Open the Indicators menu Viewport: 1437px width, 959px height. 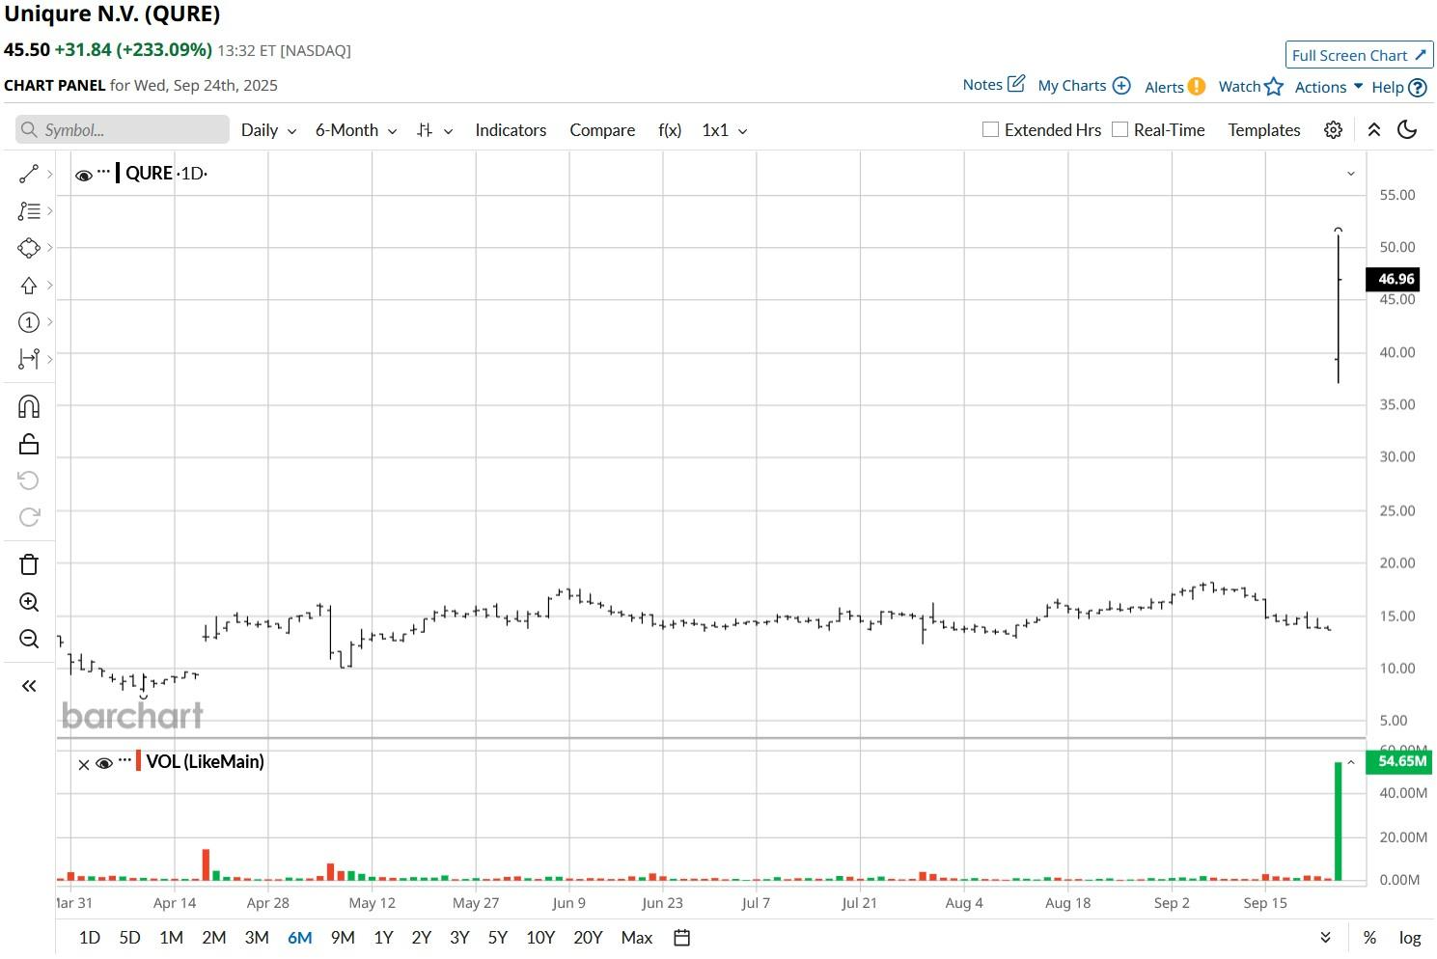[x=511, y=130]
